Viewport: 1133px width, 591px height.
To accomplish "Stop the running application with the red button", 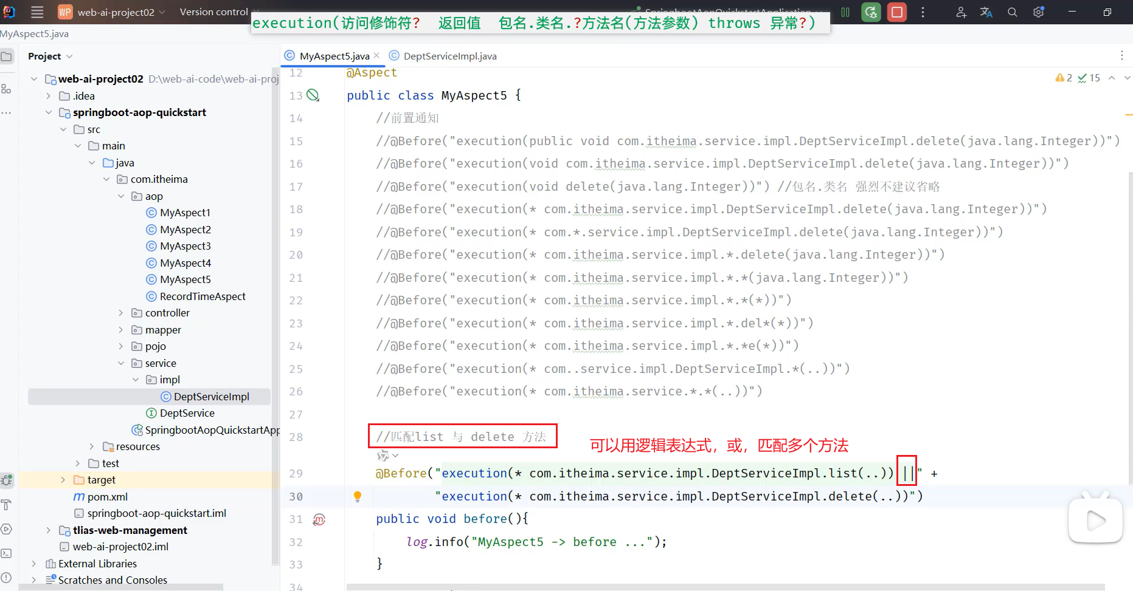I will click(x=897, y=12).
